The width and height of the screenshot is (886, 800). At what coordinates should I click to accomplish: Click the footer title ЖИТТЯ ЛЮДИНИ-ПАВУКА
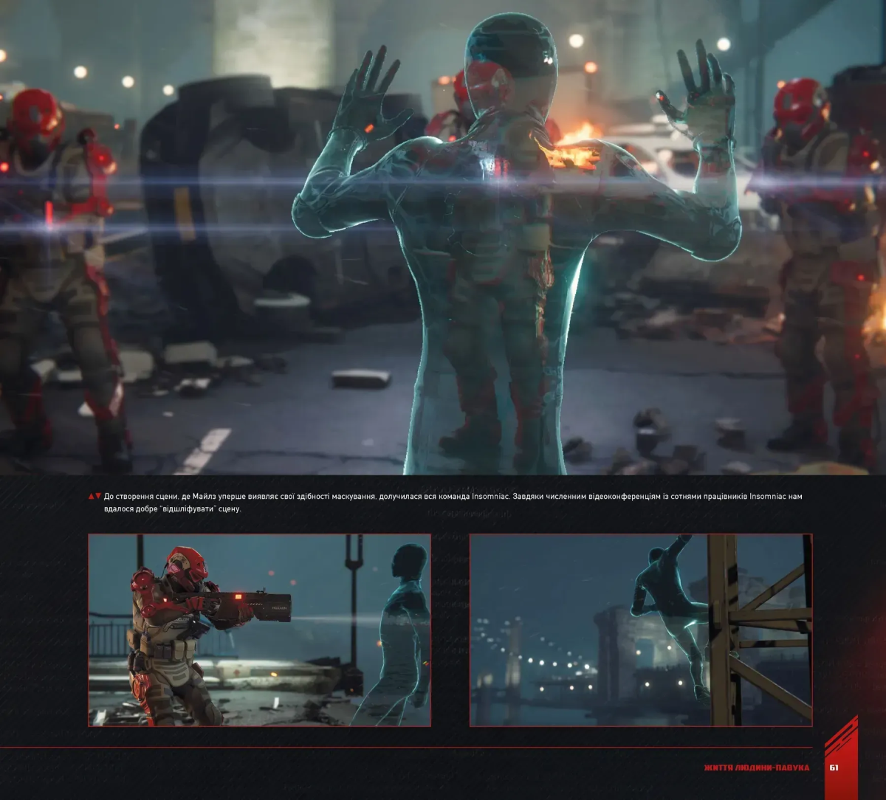click(x=756, y=768)
